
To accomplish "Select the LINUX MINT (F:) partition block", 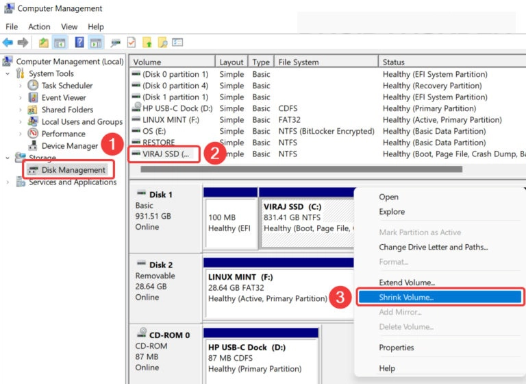I will coord(260,287).
